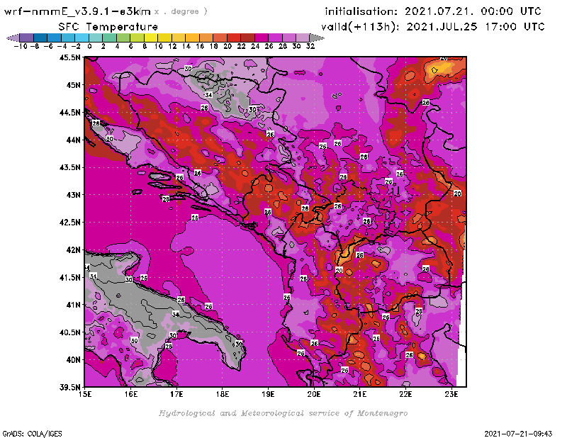Click the Hydrological and Meteorological service caption
The image size is (567, 438).
[283, 413]
